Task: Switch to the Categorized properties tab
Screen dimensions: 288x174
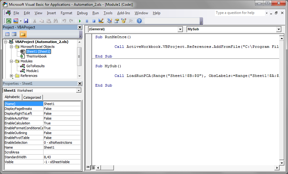Action: click(x=32, y=97)
